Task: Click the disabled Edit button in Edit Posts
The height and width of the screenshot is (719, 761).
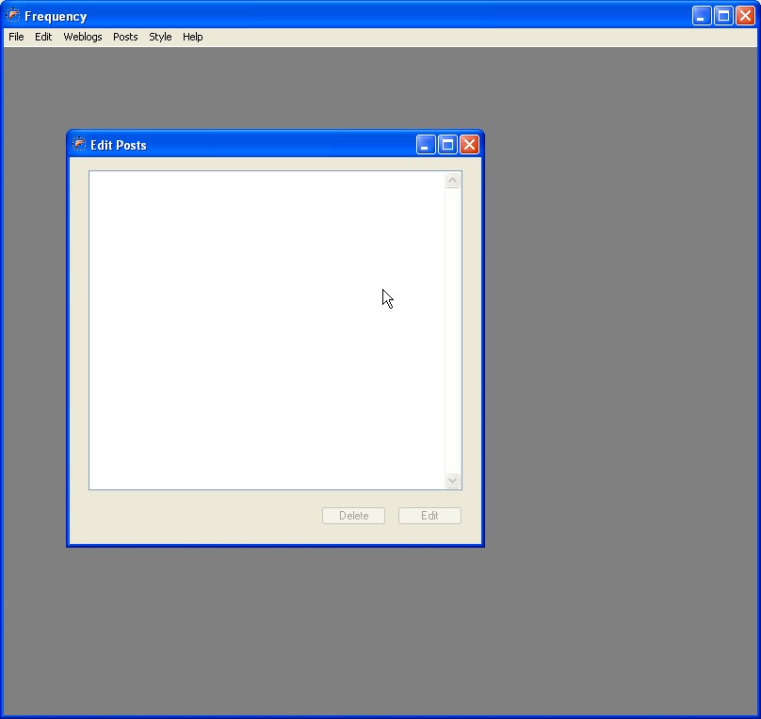Action: [x=429, y=516]
